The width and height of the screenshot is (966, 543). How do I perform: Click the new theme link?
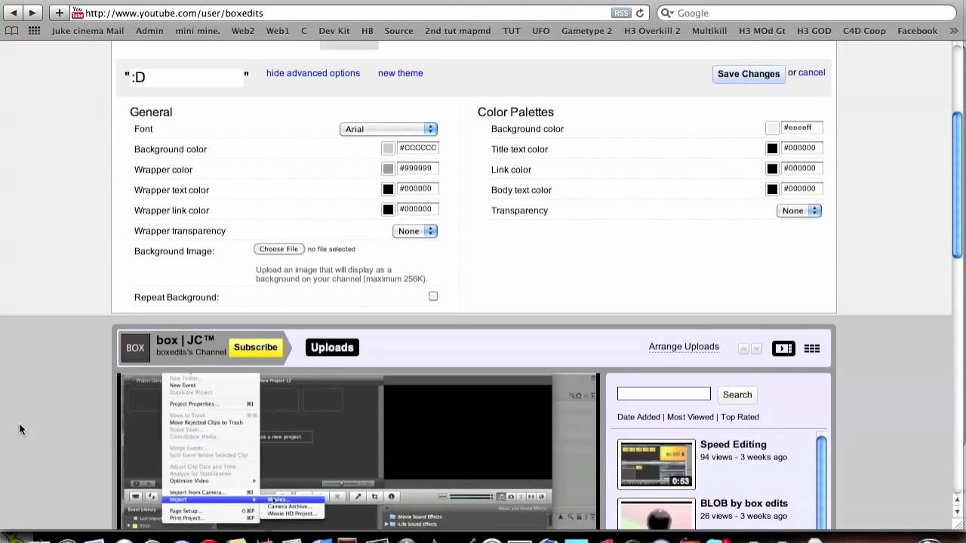tap(400, 73)
